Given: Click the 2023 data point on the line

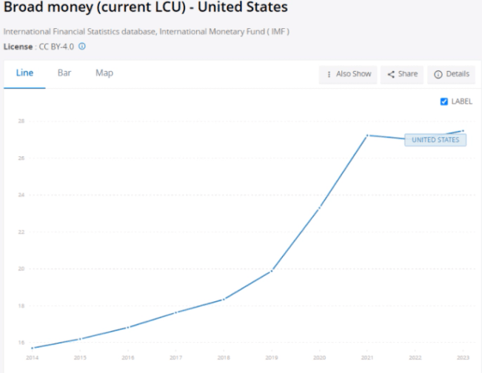Looking at the screenshot, I should (x=463, y=131).
